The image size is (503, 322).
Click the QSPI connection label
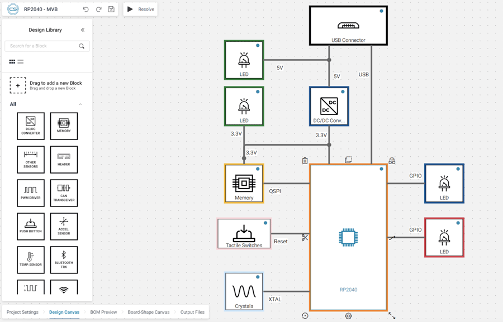[275, 191]
